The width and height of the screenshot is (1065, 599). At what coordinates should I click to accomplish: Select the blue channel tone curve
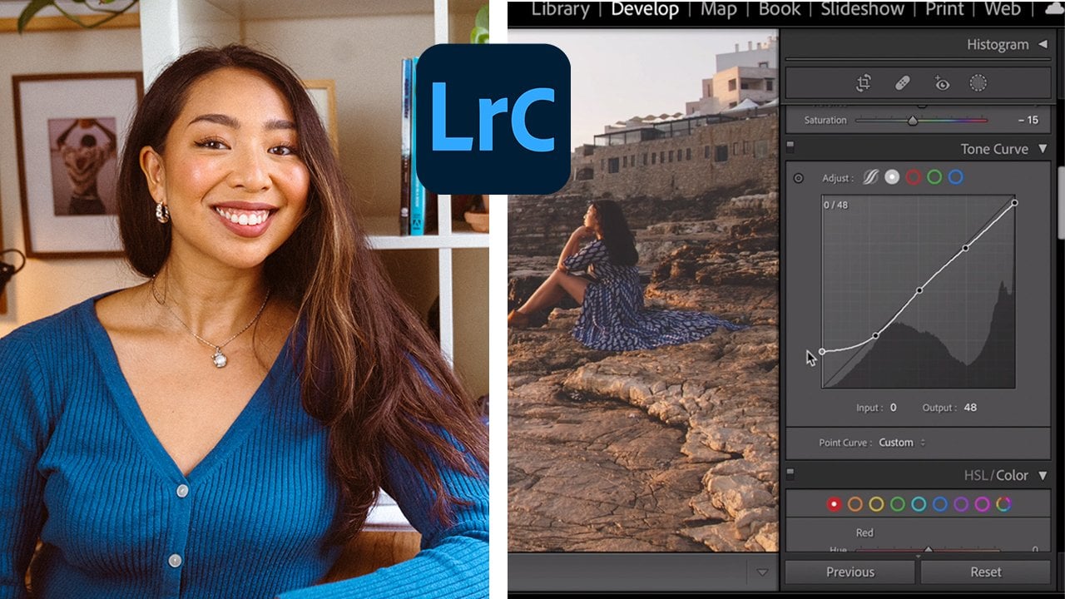pos(956,177)
